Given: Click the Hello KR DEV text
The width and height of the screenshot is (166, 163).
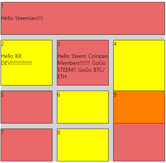Looking at the screenshot, I should 16,60.
